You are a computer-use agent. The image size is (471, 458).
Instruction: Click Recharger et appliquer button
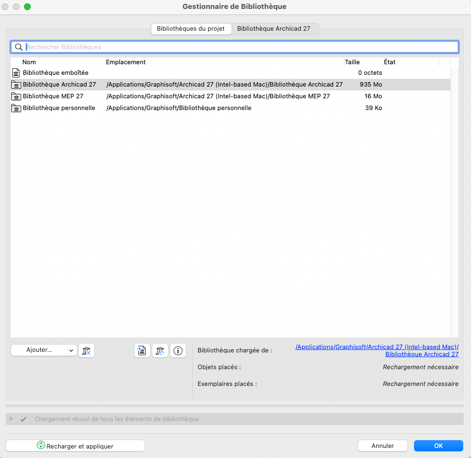click(x=75, y=446)
